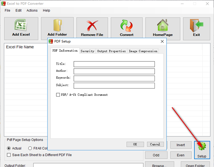The height and width of the screenshot is (167, 214).
Task: Minimize the Excel to PDF Converter window
Action: (x=182, y=4)
